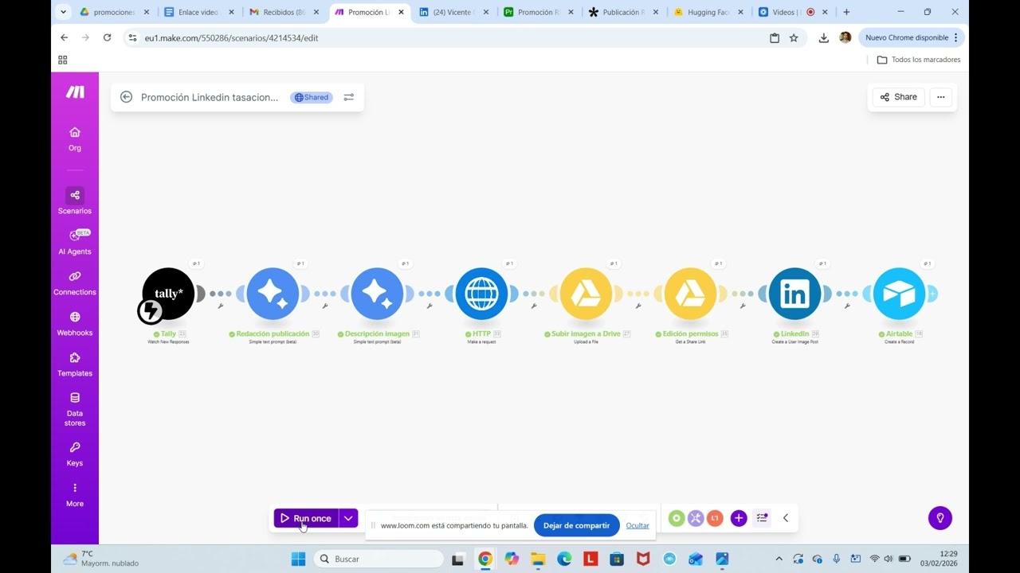Open the Subir imagen a Drive module
Image resolution: width=1020 pixels, height=573 pixels.
pos(586,294)
